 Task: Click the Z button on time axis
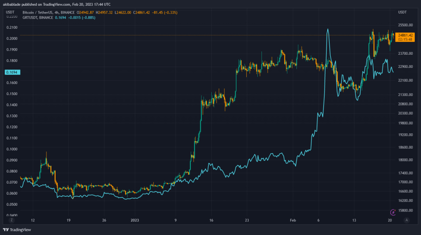pos(11,220)
